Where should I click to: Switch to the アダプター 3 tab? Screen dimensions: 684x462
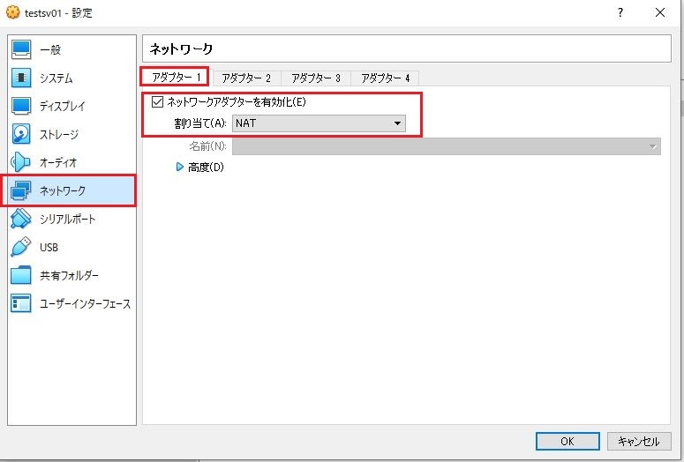coord(316,78)
